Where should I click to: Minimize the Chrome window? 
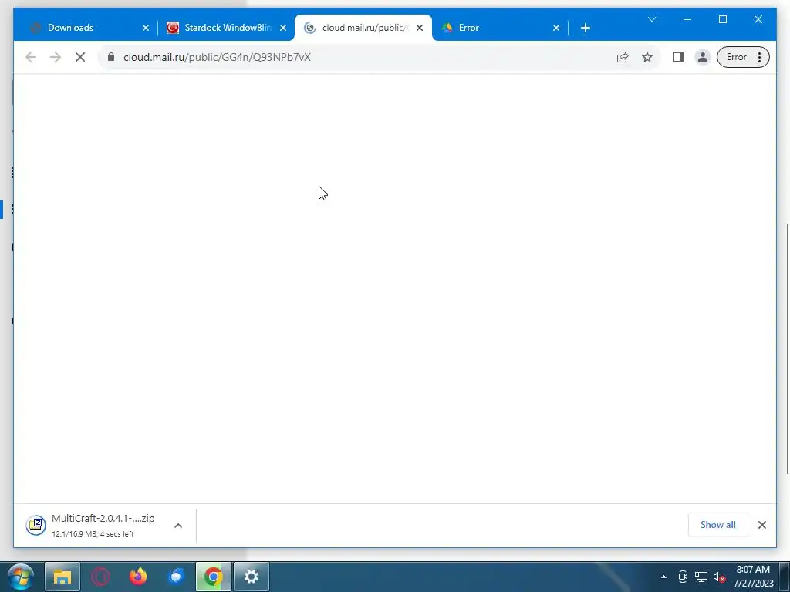[687, 19]
